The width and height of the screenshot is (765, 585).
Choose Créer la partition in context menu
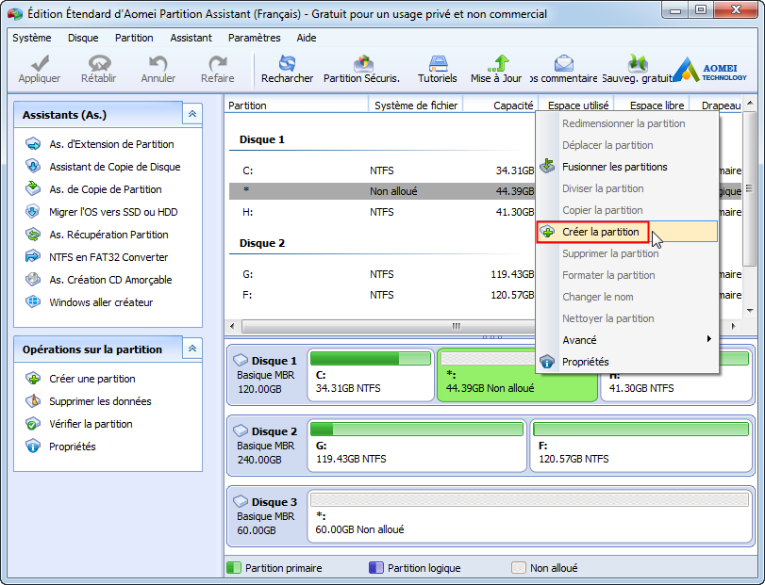627,232
